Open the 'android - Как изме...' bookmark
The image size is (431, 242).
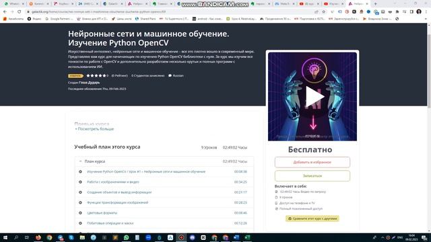[x=207, y=19]
